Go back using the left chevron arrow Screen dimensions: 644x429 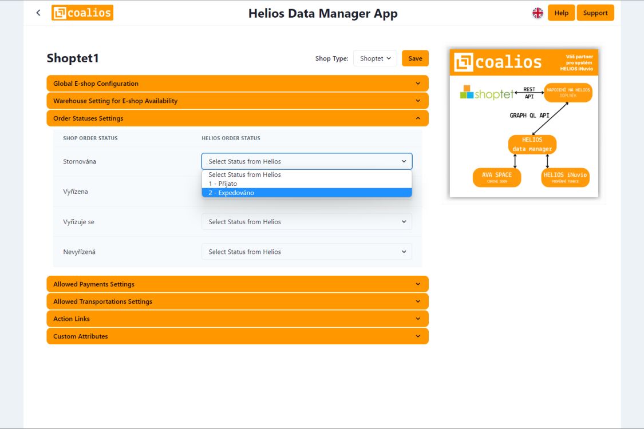click(38, 13)
